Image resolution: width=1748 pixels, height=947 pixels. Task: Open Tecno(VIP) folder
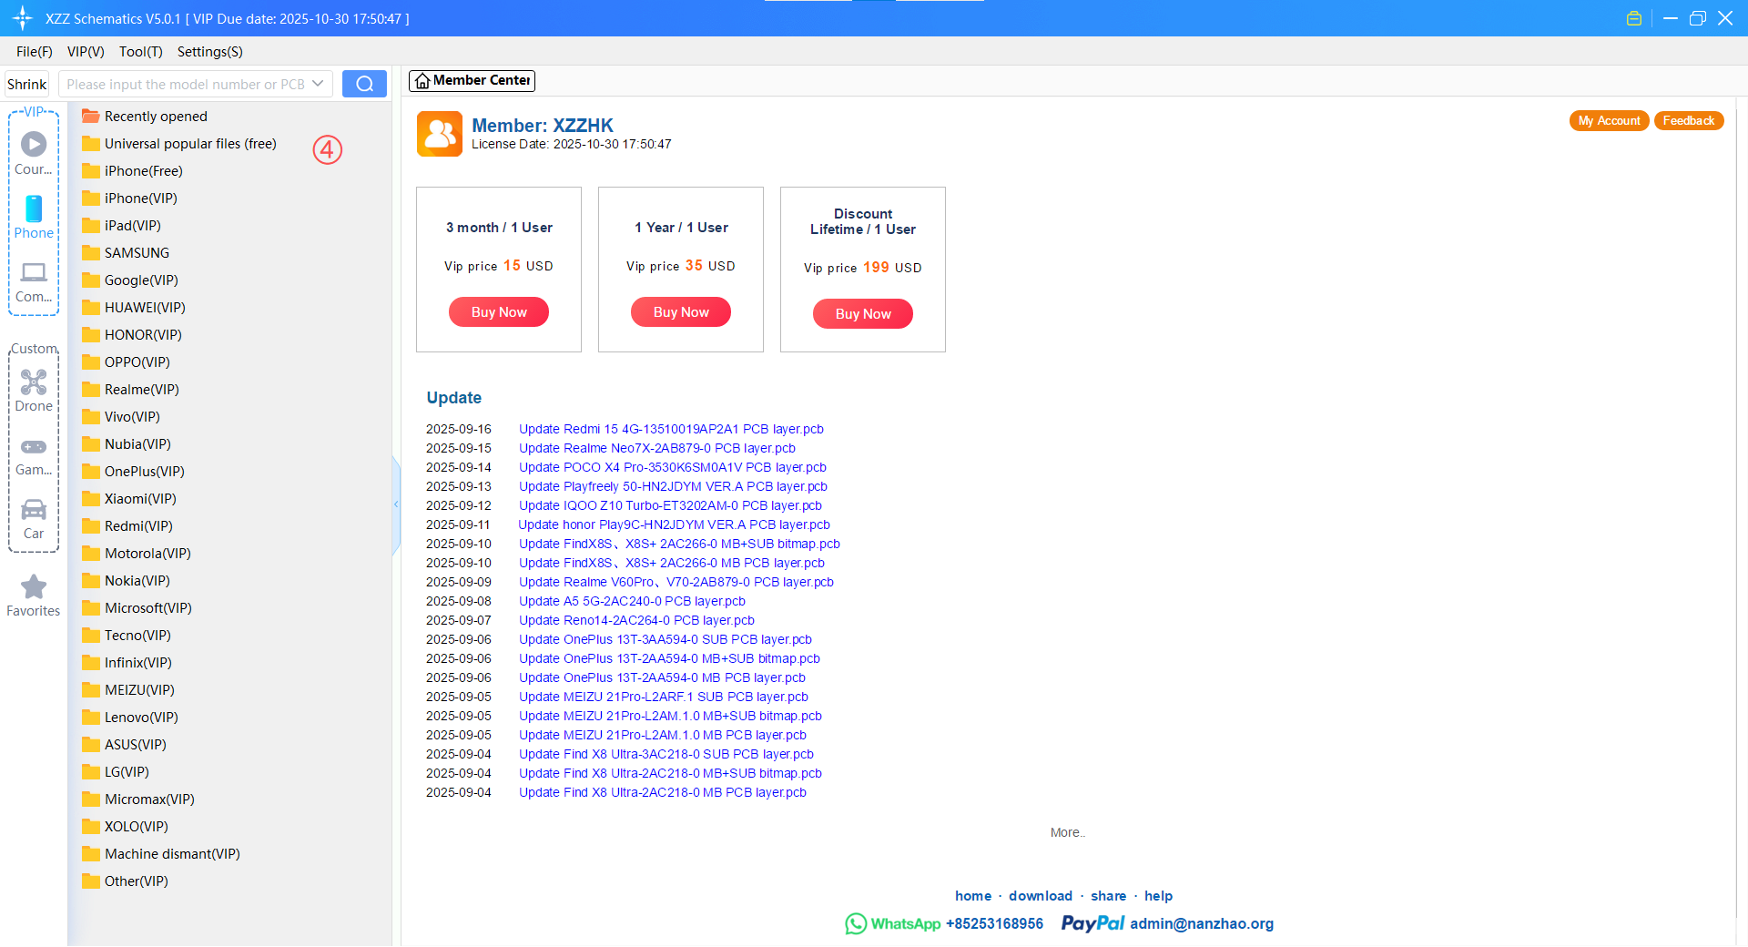tap(127, 636)
